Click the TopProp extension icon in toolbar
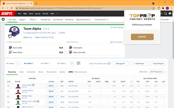This screenshot has height=108, width=174. [x=159, y=8]
